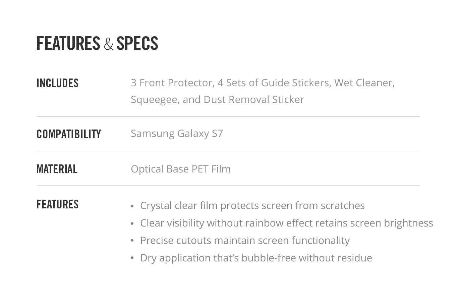The width and height of the screenshot is (456, 302).
Task: Click the word 'SPECS' in heading
Action: pyautogui.click(x=137, y=44)
